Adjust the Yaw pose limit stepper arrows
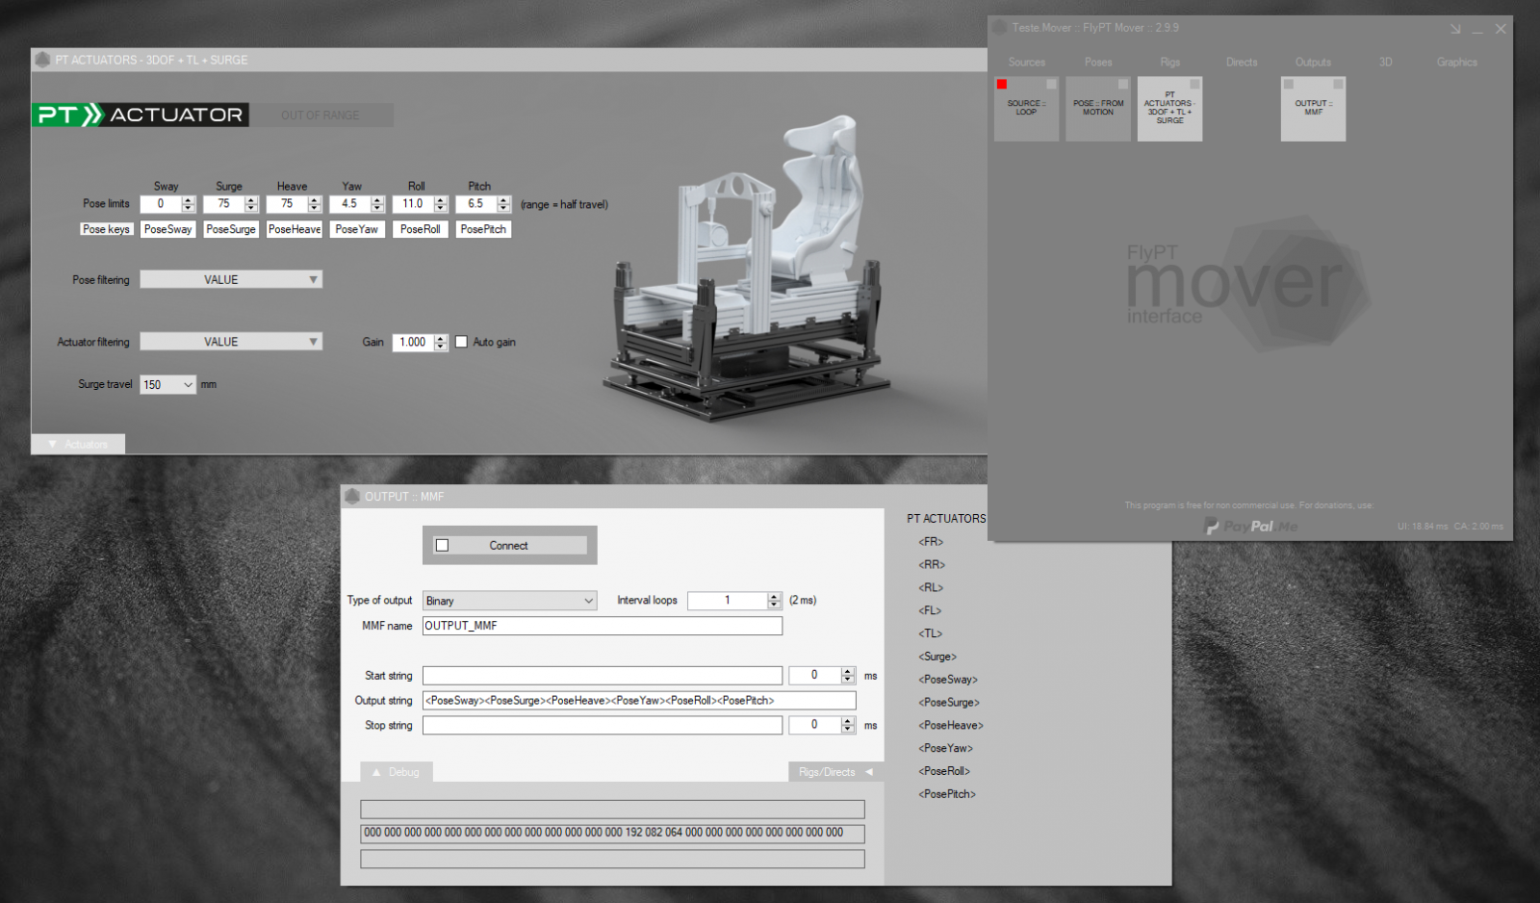 [377, 204]
